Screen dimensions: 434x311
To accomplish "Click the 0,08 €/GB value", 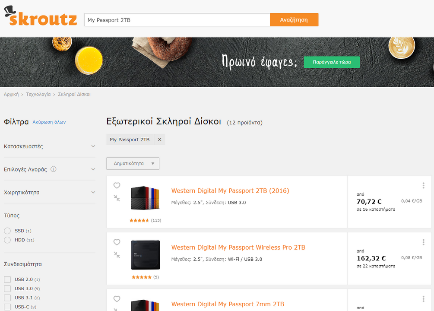I will (412, 257).
